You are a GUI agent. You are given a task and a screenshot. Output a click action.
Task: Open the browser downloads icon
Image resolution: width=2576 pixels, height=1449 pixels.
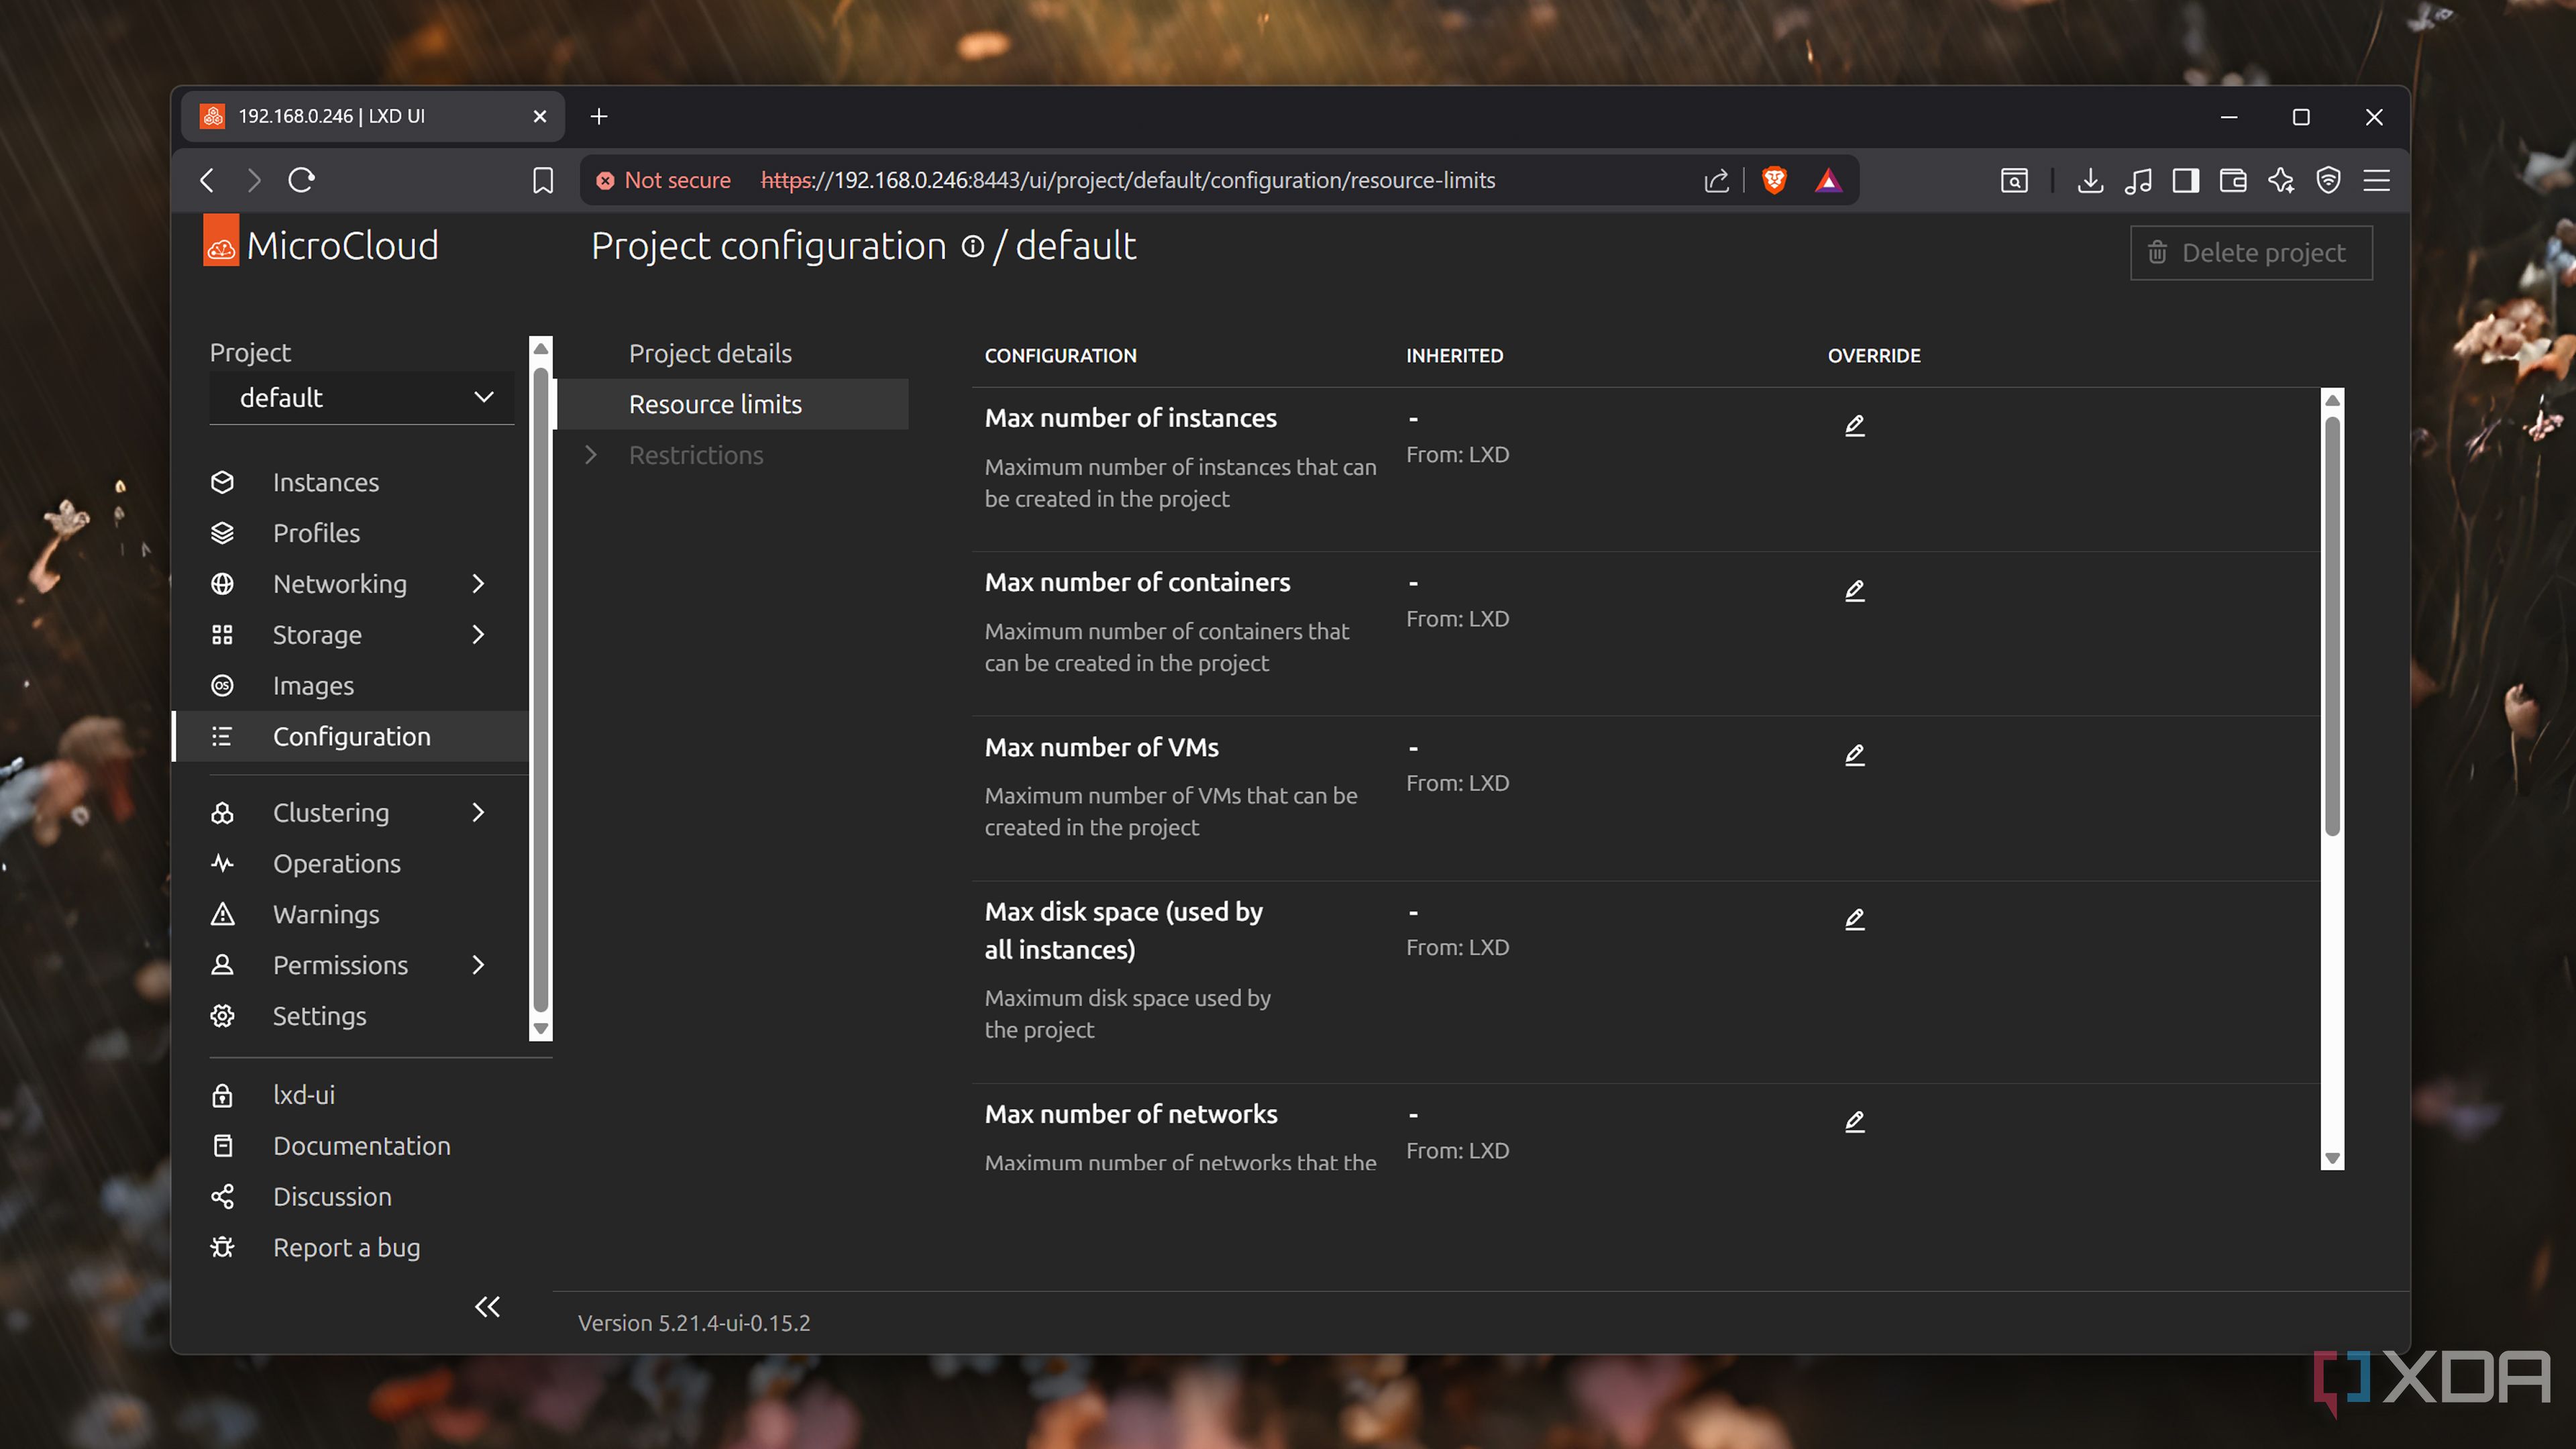coord(2090,180)
